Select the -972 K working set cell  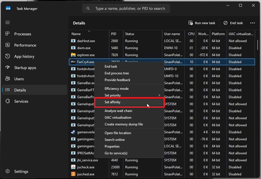203,55
